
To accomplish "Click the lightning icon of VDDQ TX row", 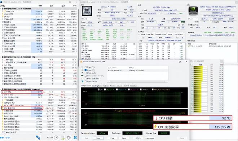I will tap(3, 103).
